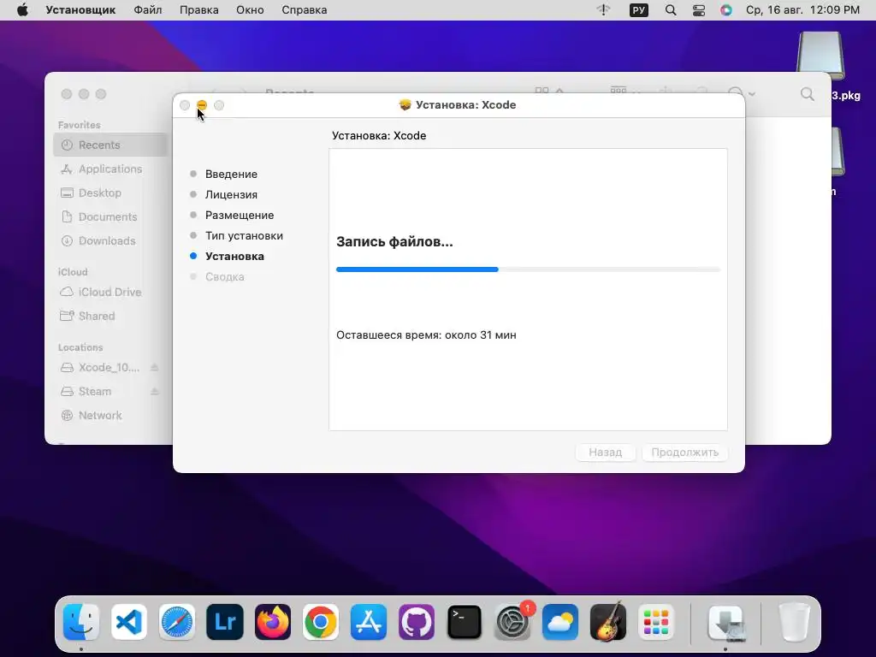Click Тип установки installer step
This screenshot has width=876, height=657.
(x=244, y=236)
